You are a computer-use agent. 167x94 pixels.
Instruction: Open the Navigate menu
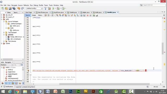point(14,5)
